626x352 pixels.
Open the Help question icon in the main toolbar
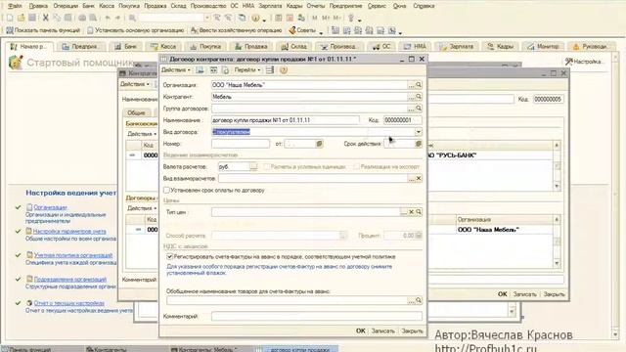click(256, 18)
